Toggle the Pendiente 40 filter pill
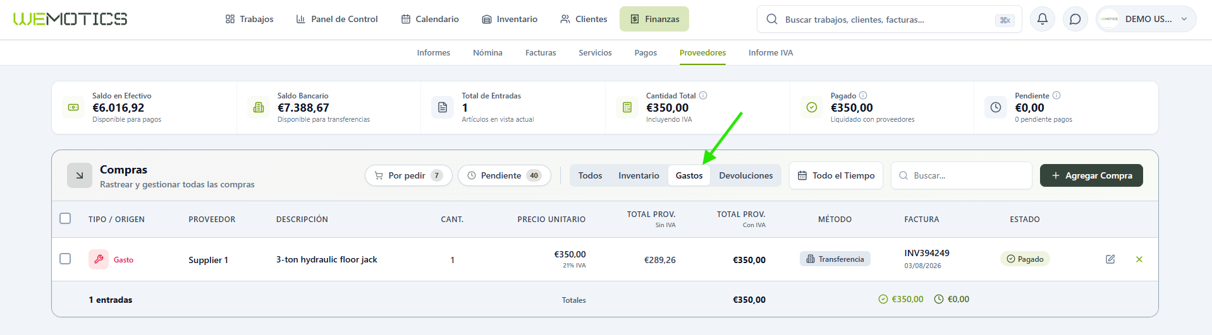Screen dimensions: 1212x335 point(505,175)
